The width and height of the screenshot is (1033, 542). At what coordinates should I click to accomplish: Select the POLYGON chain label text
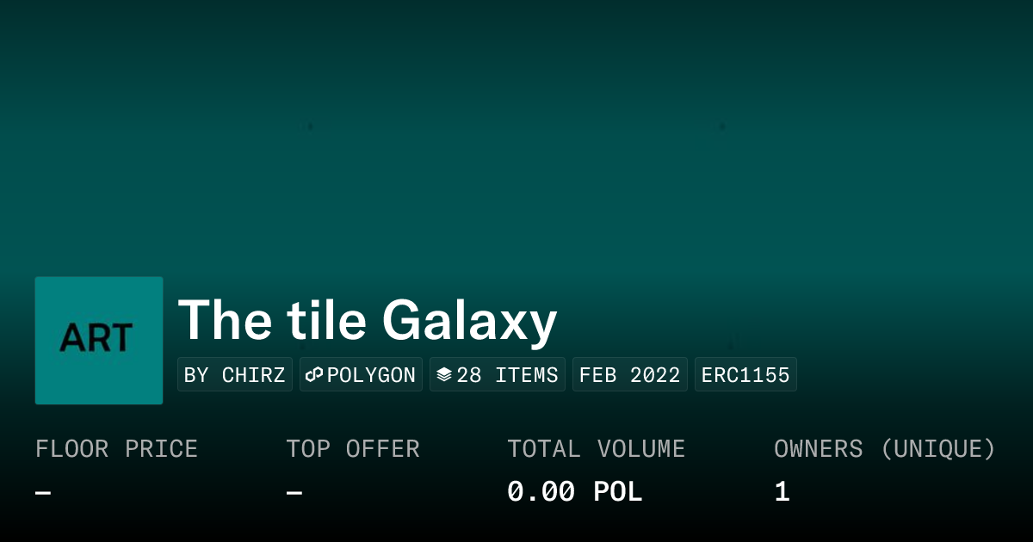pos(371,375)
